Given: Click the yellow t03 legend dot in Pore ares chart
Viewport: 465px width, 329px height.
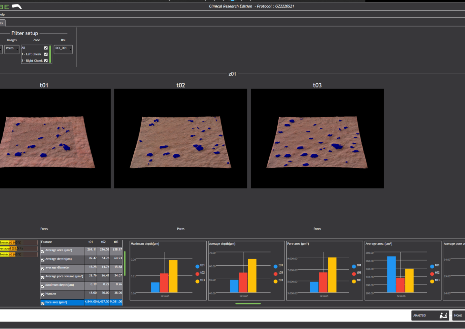Looking at the screenshot, I should 354,281.
